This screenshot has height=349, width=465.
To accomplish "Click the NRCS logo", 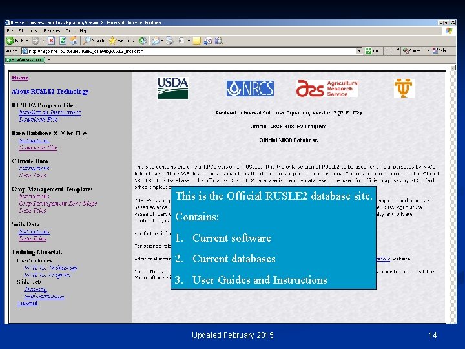I will coord(250,89).
